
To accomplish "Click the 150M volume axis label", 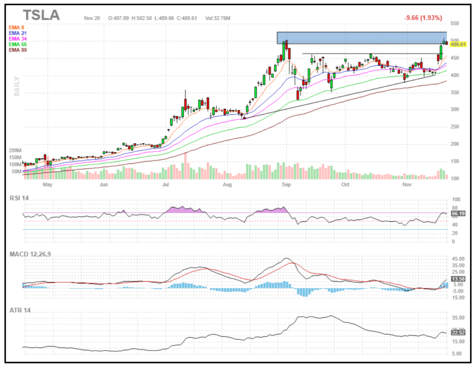I will point(15,157).
